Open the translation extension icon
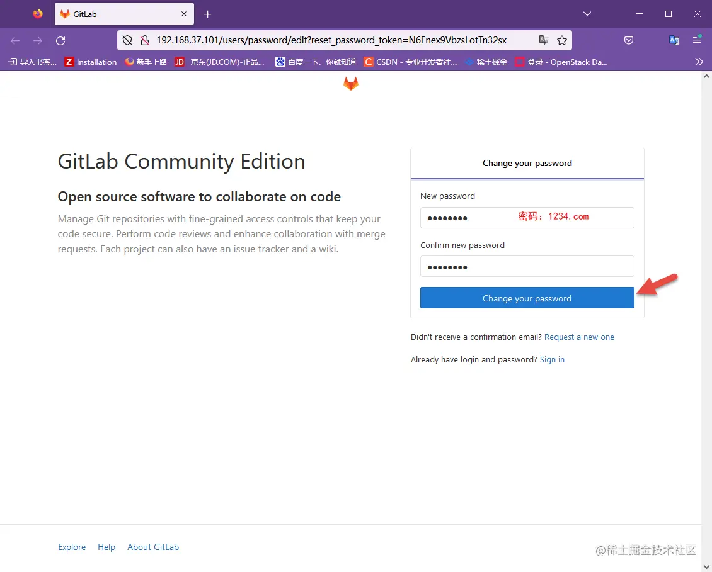 [674, 40]
